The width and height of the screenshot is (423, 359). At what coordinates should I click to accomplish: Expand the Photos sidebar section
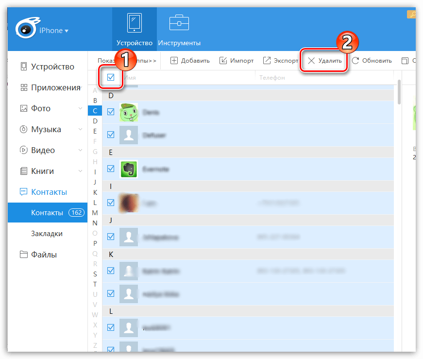click(81, 108)
